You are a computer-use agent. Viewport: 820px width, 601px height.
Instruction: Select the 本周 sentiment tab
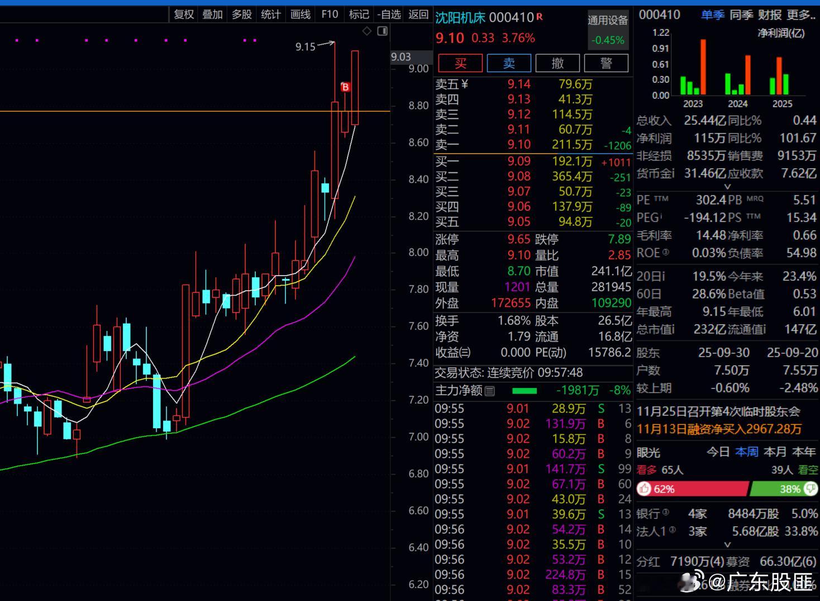[747, 452]
